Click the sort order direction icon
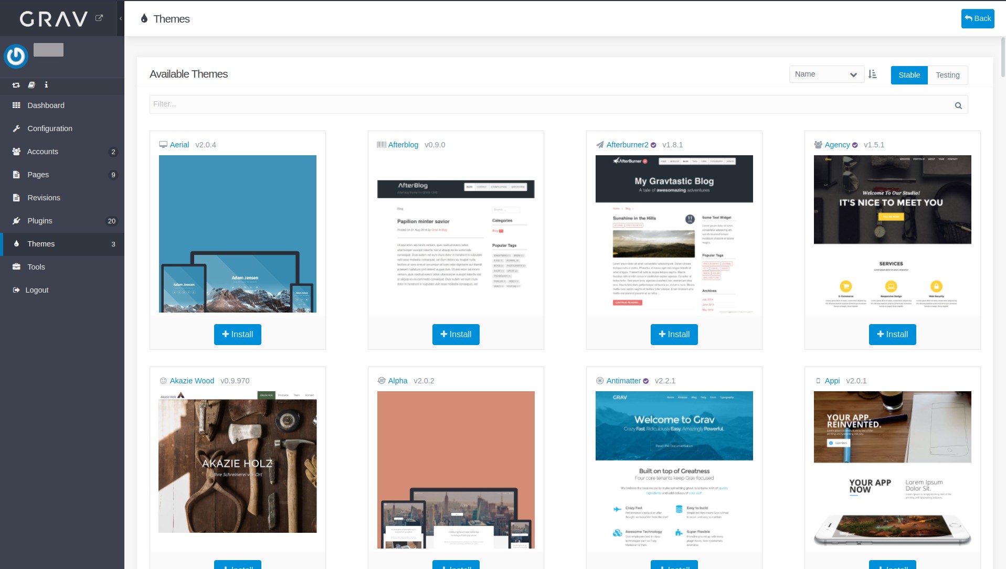 point(872,74)
